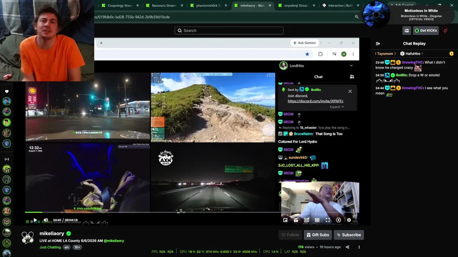
Task: Open media control icon in embedded browser
Action: click(334, 54)
